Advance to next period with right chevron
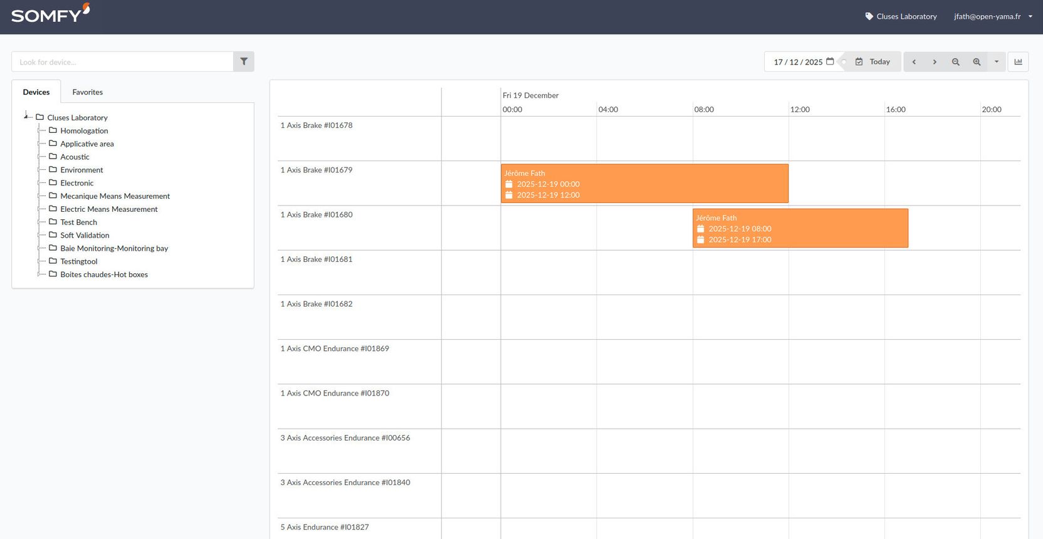This screenshot has width=1043, height=539. coord(935,61)
